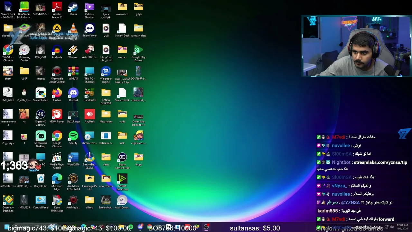Click the Discord icon in the taskbar
This screenshot has height=232, width=412.
(x=140, y=227)
